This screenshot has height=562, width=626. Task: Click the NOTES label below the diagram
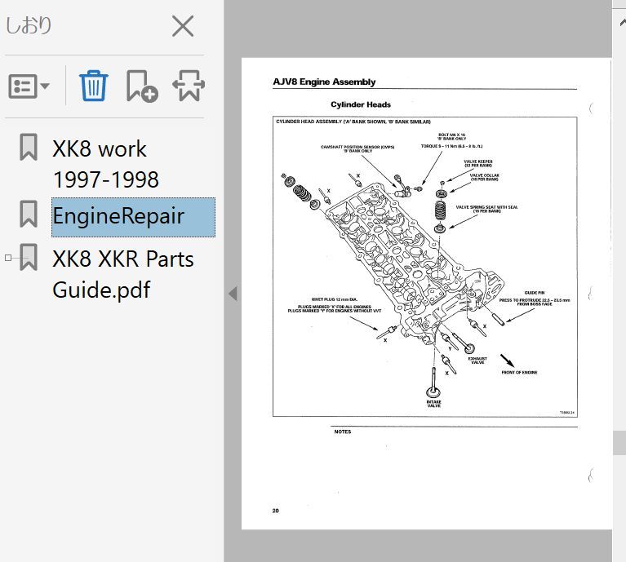coord(343,431)
